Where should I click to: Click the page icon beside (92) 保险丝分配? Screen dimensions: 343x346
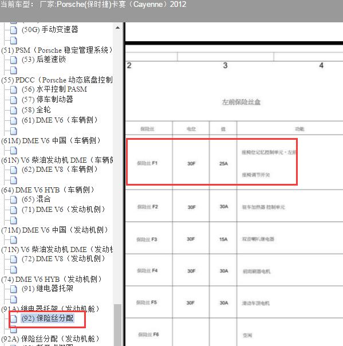pyautogui.click(x=13, y=319)
